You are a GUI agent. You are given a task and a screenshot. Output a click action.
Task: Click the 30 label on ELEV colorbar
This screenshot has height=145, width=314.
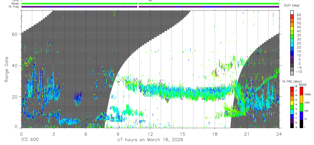[299, 39]
